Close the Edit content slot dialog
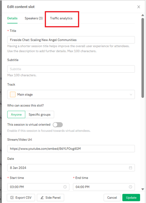Viewport: 146px width, 203px height. [x=139, y=7]
